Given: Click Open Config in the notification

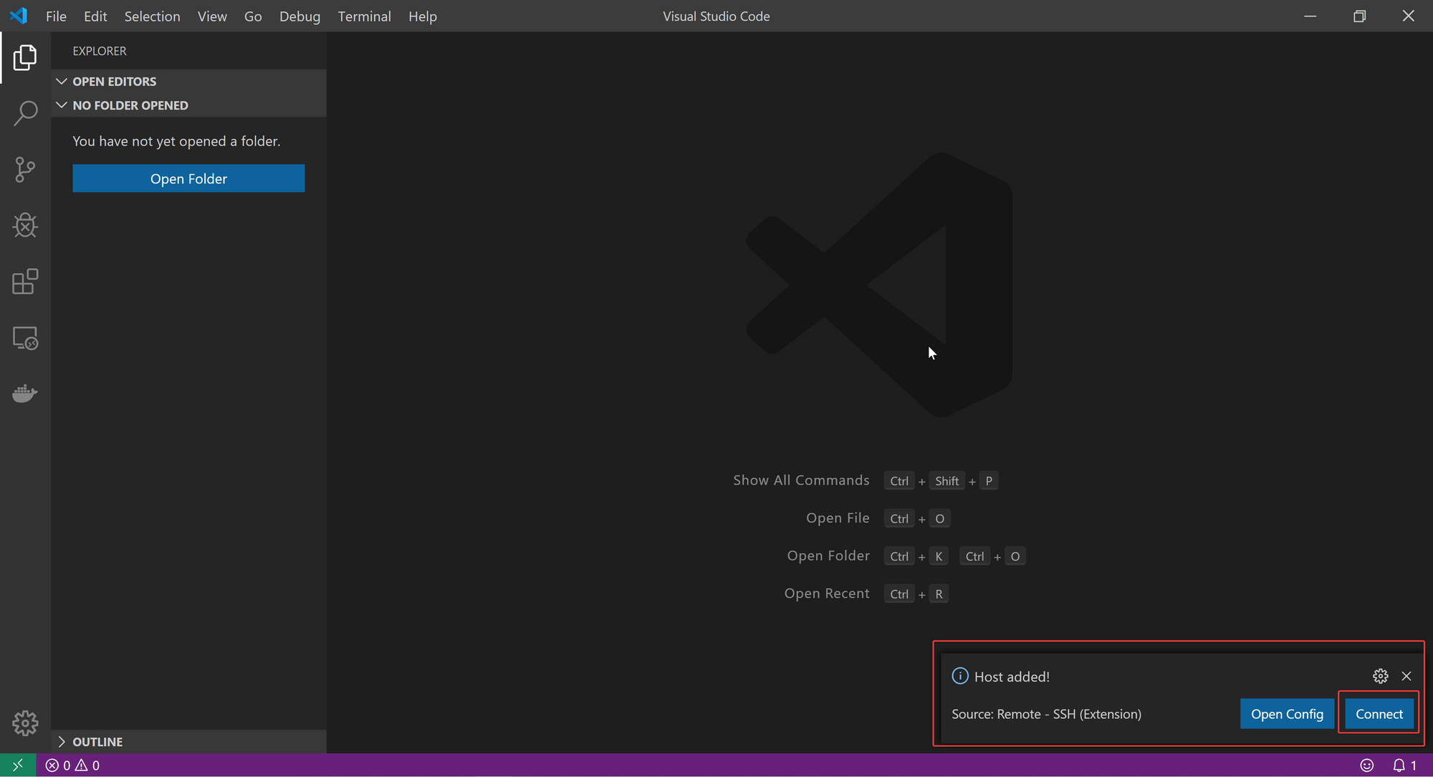Looking at the screenshot, I should coord(1287,714).
